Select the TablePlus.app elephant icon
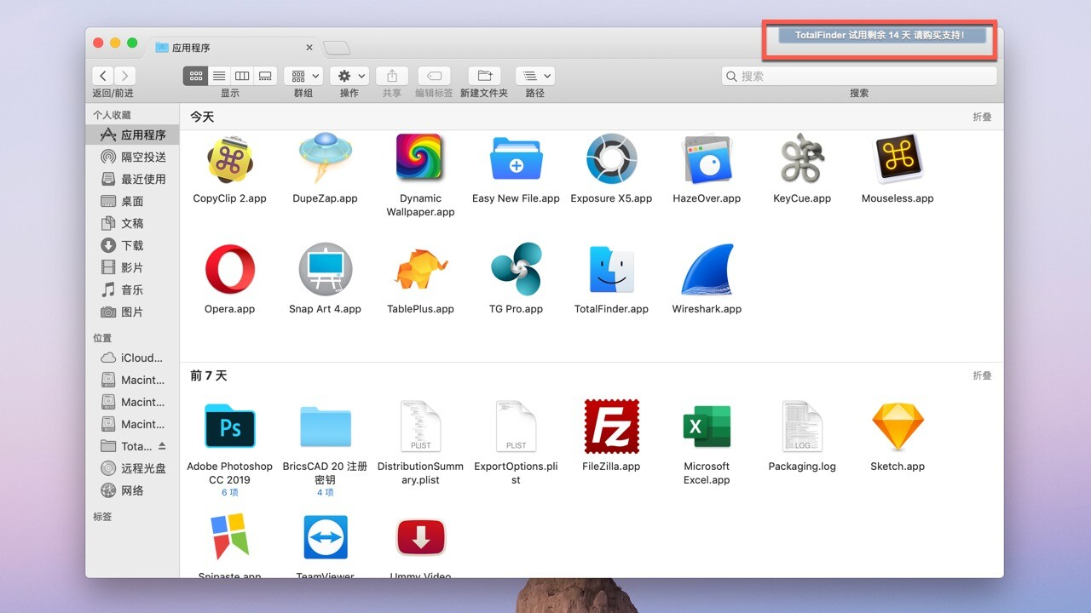Viewport: 1091px width, 613px height. (x=420, y=270)
